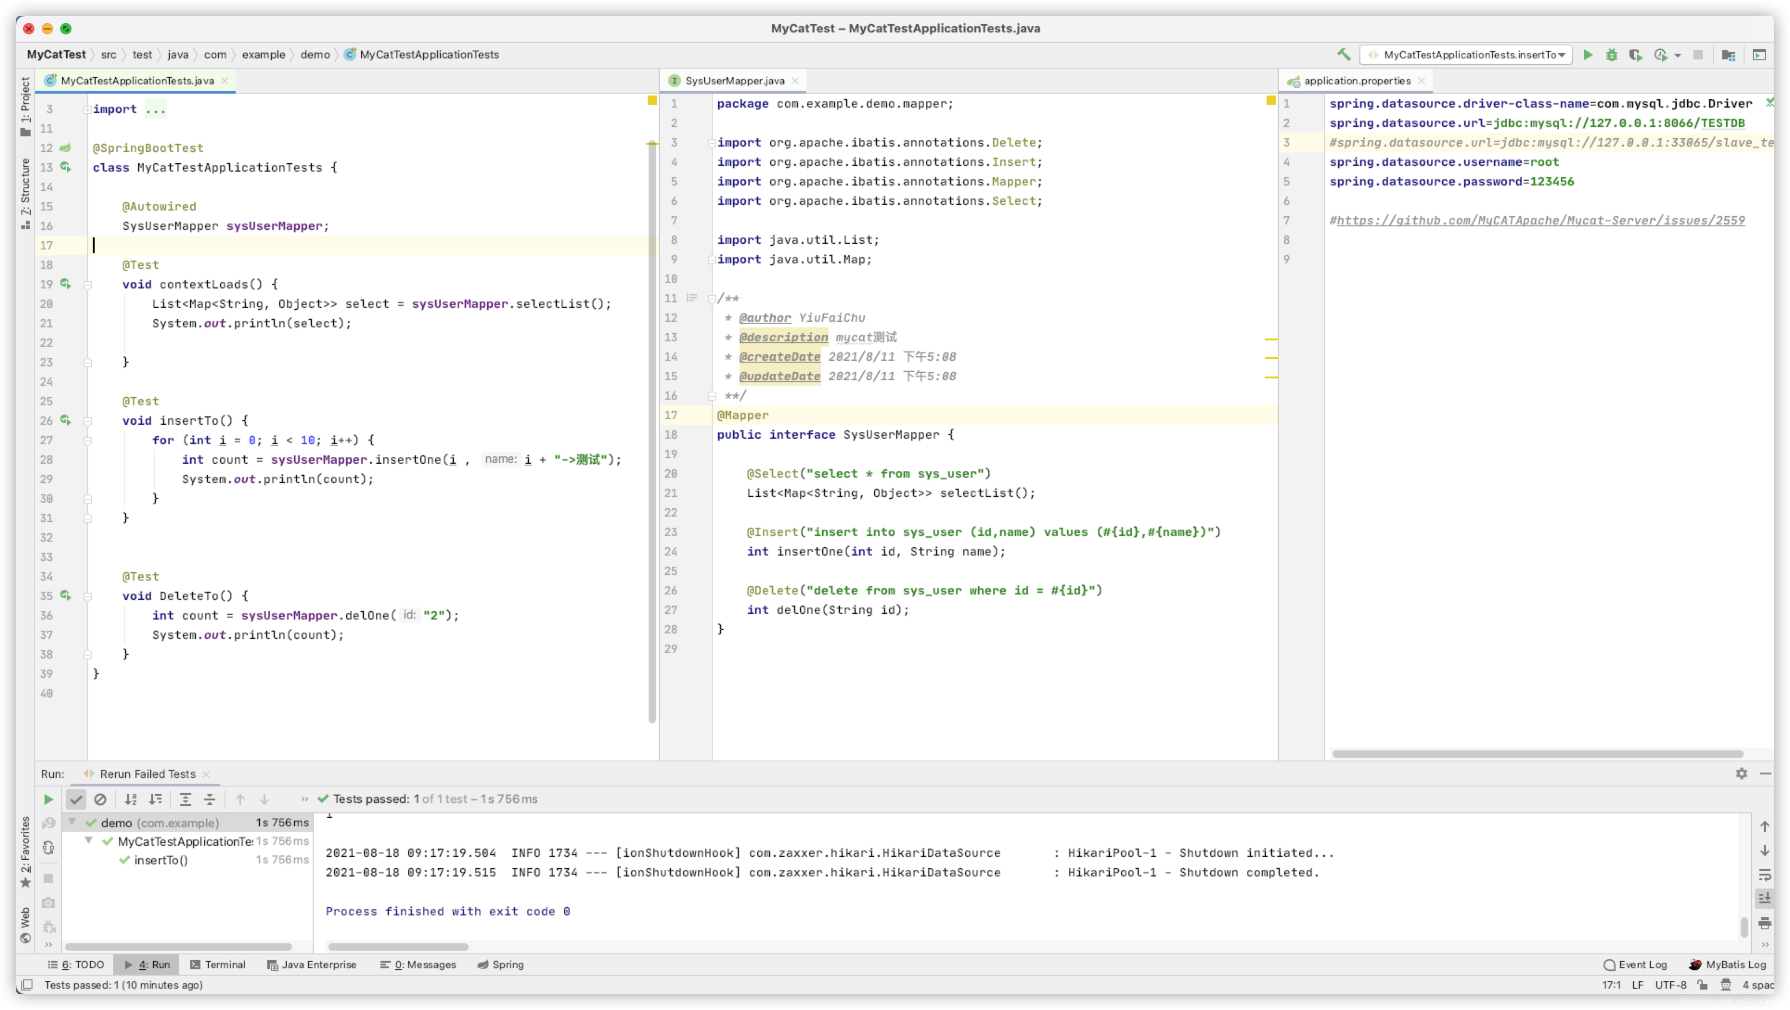
Task: Toggle scroll to end of console
Action: (x=1764, y=898)
